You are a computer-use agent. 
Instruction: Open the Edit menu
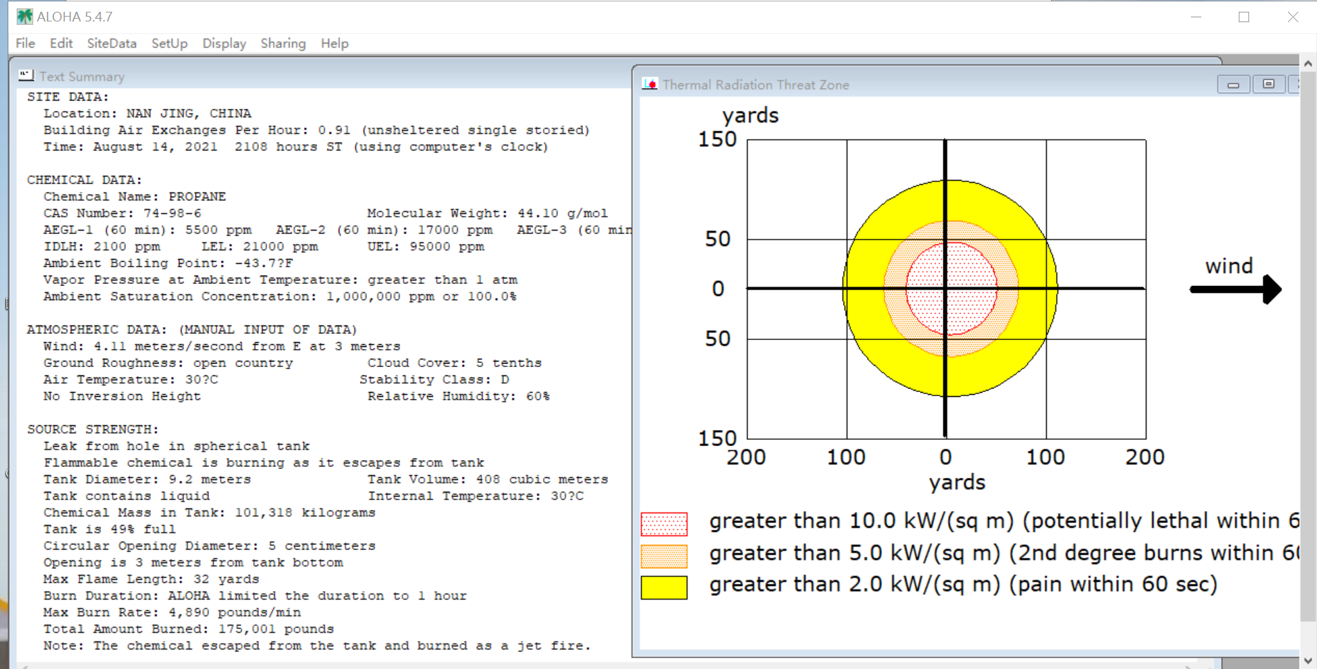click(x=61, y=43)
